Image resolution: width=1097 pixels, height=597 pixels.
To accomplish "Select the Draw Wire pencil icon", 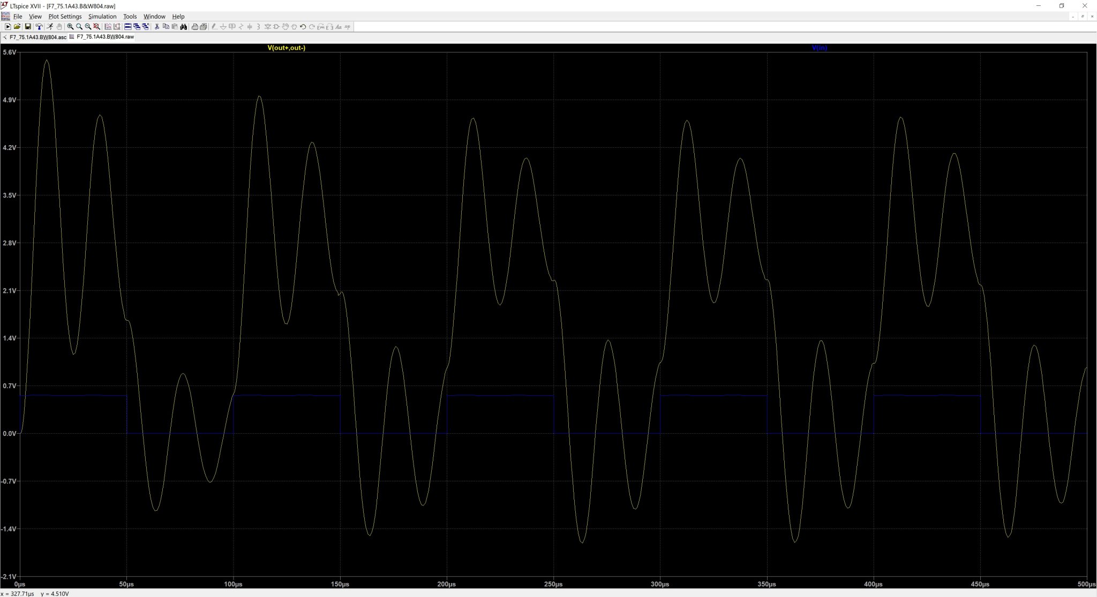I will (x=214, y=27).
